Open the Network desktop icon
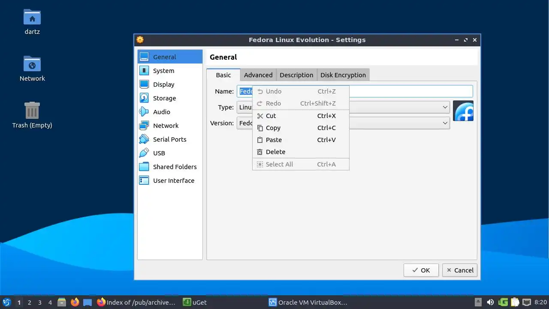The width and height of the screenshot is (549, 309). point(32,64)
